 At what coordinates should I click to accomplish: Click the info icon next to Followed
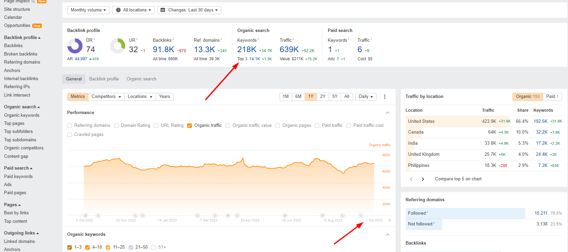427,212
